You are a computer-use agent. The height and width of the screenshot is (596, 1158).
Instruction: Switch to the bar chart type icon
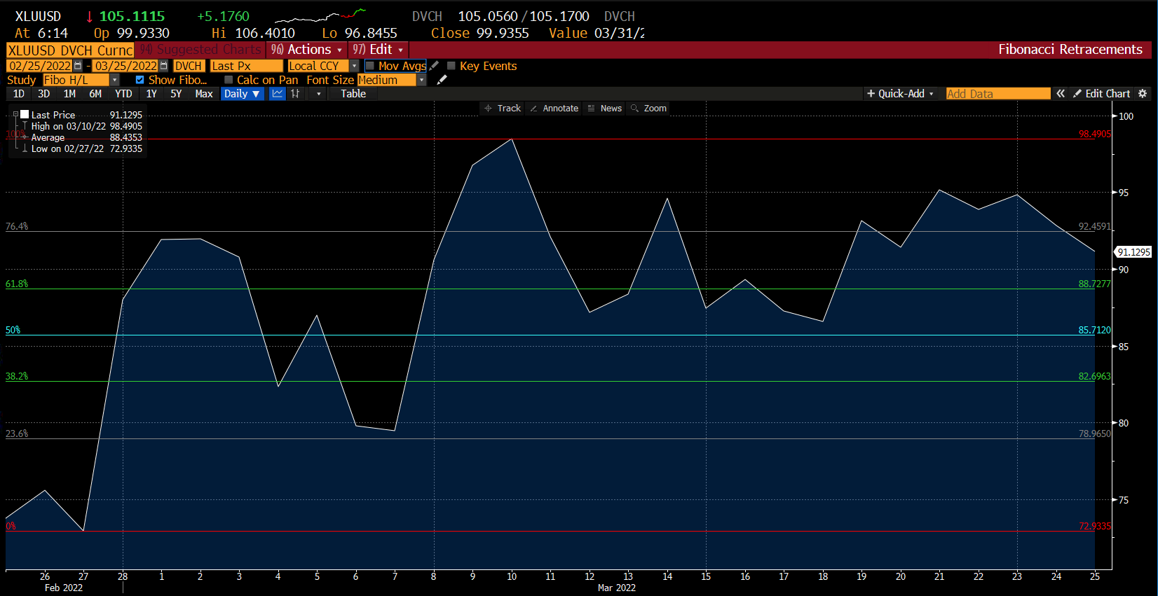[296, 94]
